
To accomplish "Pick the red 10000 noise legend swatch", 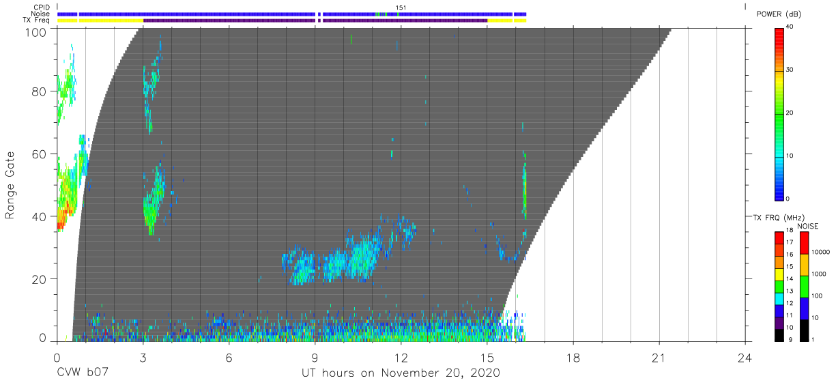I will tap(804, 243).
